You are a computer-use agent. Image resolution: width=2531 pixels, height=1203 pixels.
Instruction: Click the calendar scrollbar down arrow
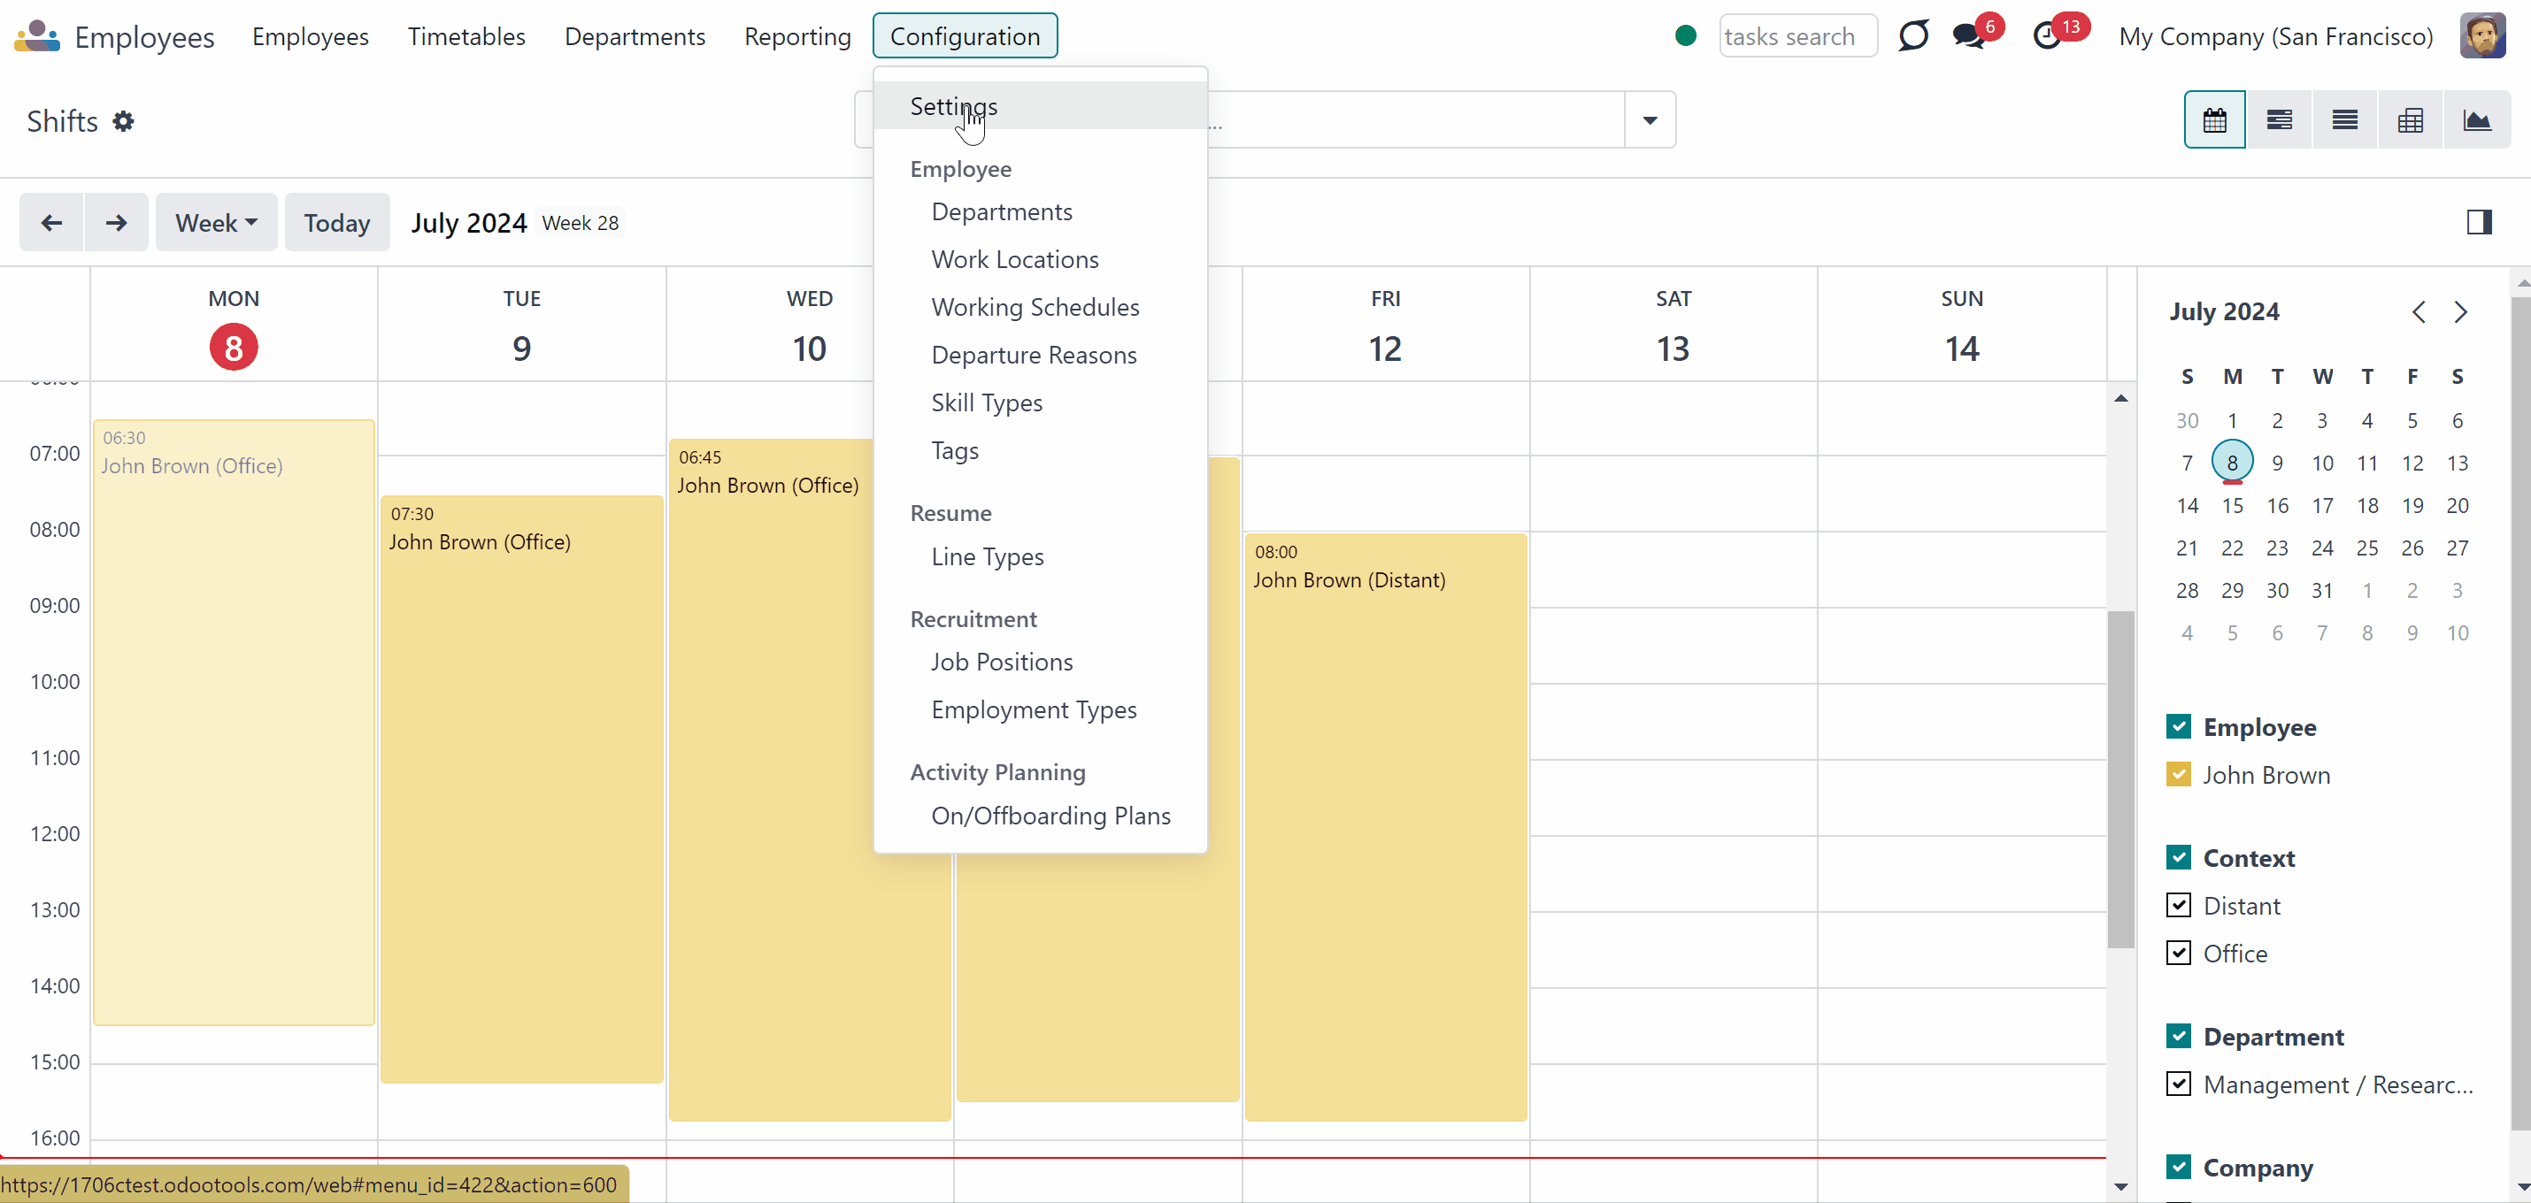pos(2121,1187)
